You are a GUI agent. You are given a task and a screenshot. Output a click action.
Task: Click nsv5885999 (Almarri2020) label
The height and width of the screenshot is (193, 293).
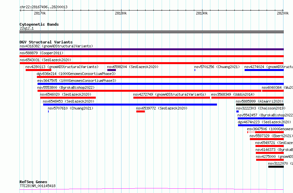pos(259,101)
